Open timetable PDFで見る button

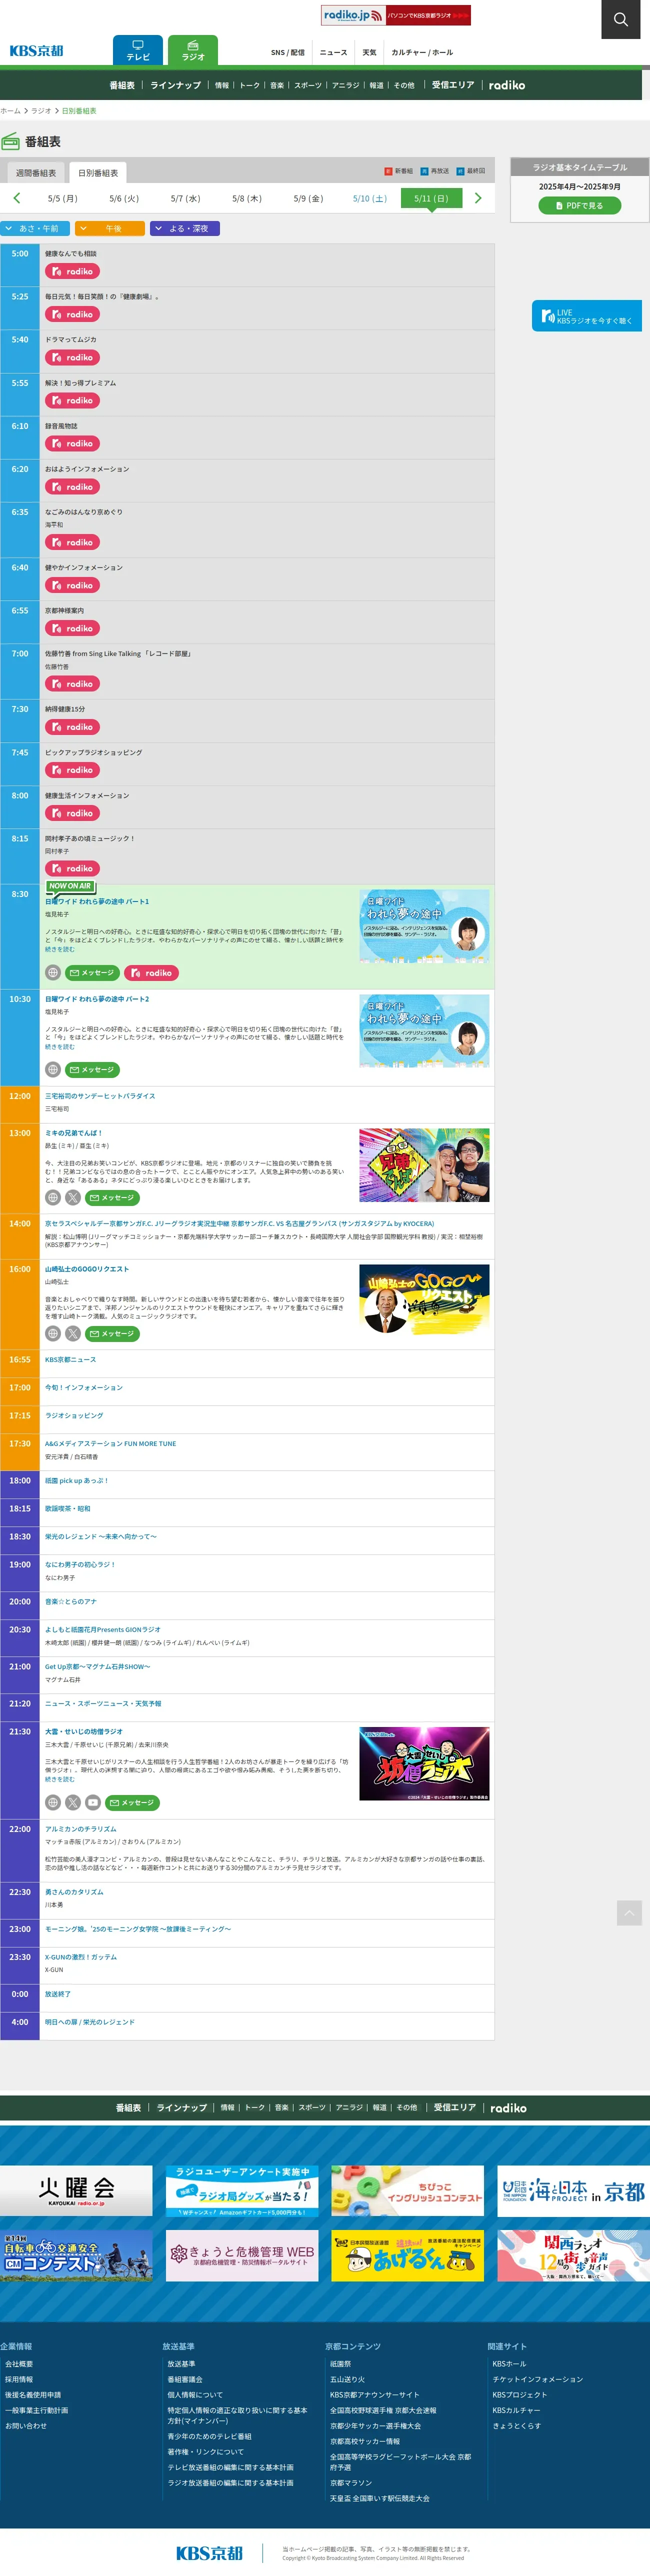pyautogui.click(x=580, y=205)
